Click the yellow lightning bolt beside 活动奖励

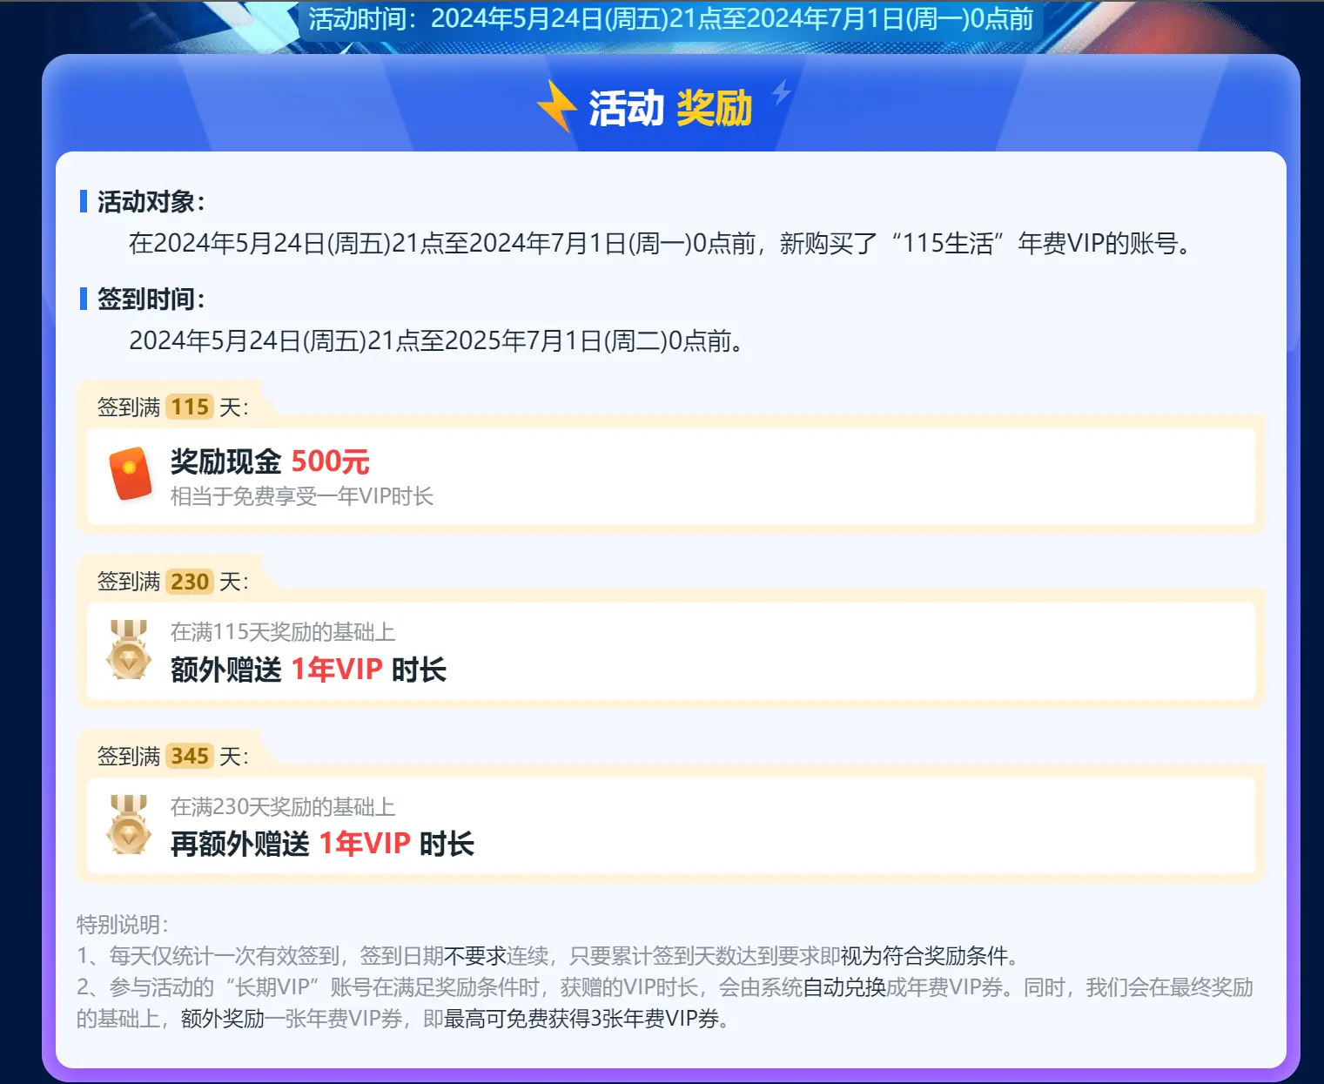[x=556, y=105]
